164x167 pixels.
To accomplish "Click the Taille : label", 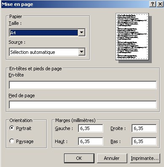I will click(x=15, y=23).
